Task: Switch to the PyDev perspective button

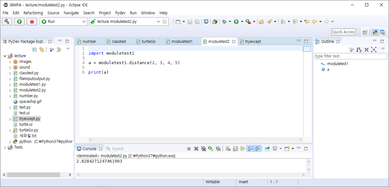Action: click(x=375, y=32)
